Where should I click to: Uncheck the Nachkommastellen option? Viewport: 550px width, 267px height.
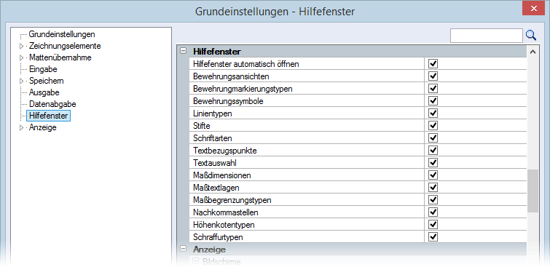(433, 212)
